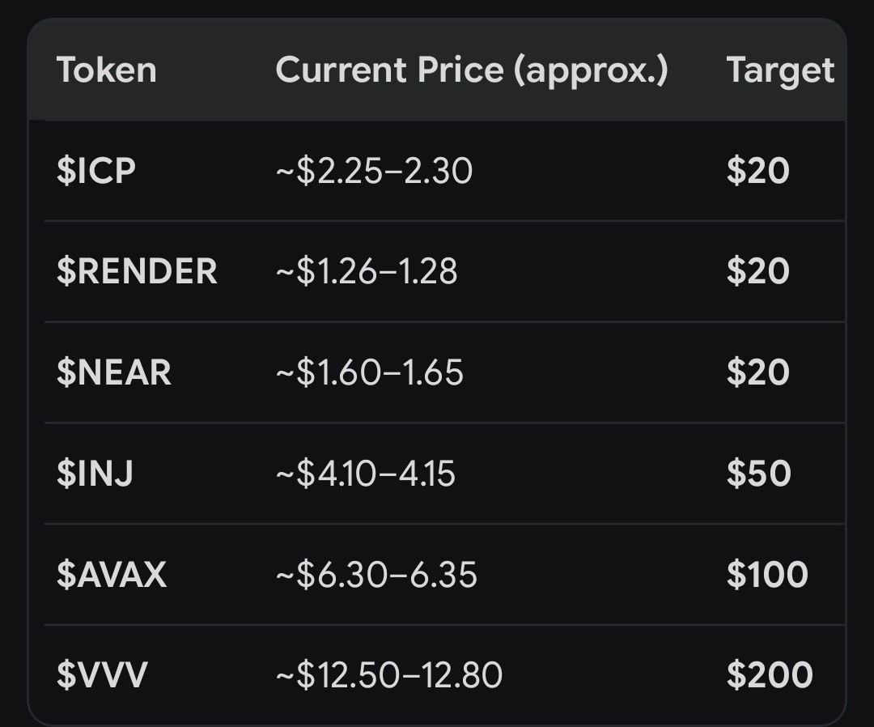The height and width of the screenshot is (727, 874).
Task: Click the $20 target for $NEAR
Action: pyautogui.click(x=758, y=372)
